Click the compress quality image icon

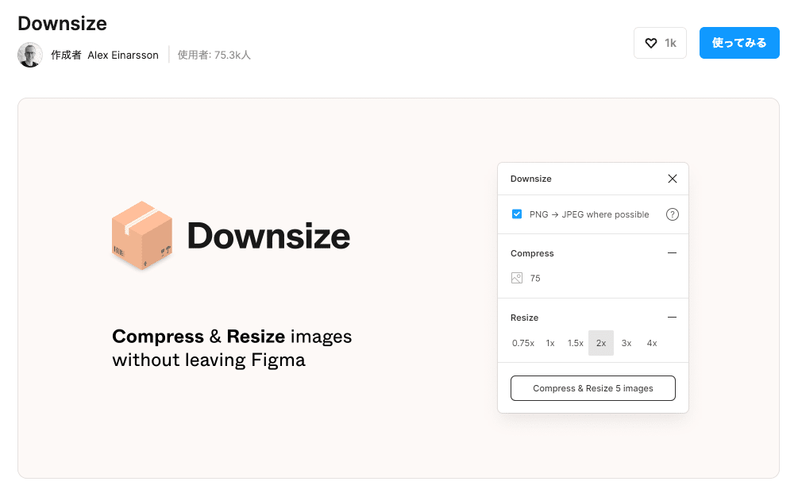[x=517, y=278]
